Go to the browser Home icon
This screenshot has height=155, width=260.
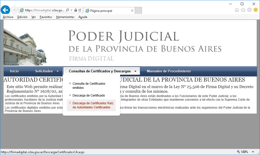(x=237, y=10)
